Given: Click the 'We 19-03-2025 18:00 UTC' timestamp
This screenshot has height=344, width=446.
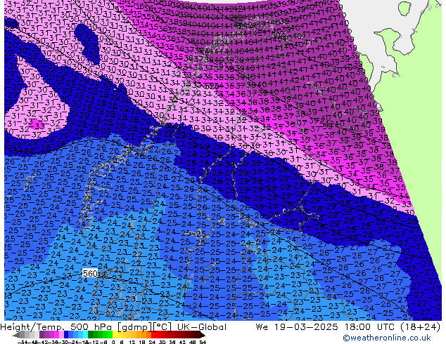Looking at the screenshot, I should 325,327.
